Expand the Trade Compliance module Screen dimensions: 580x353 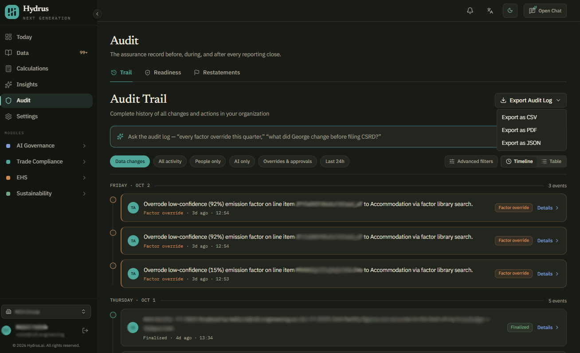47,162
